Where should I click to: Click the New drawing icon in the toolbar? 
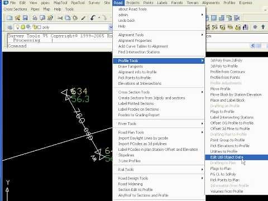pyautogui.click(x=9, y=18)
